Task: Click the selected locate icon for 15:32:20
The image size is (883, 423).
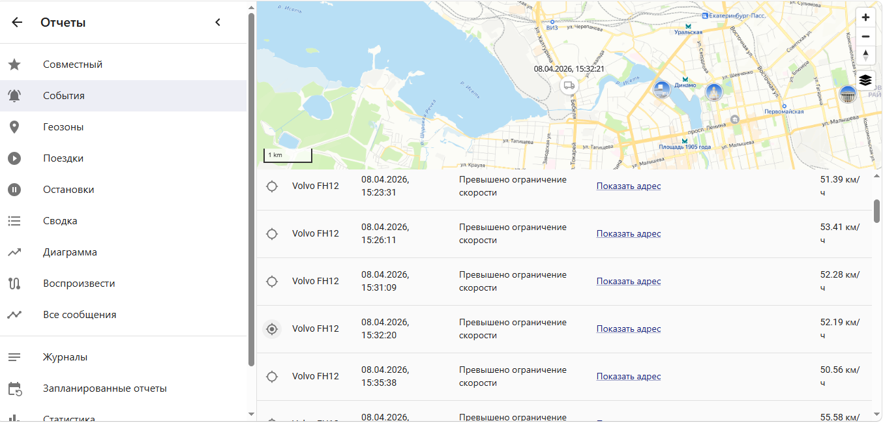Action: (x=273, y=329)
